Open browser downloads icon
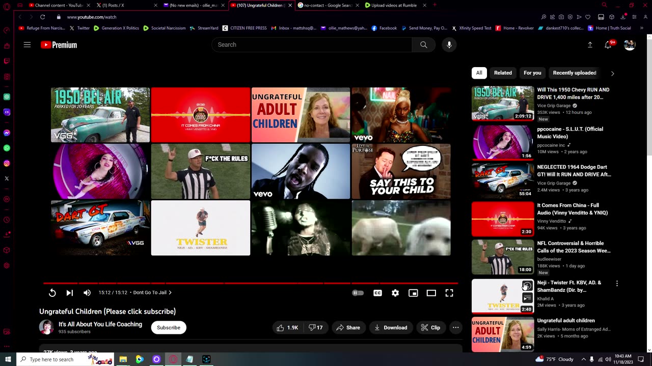The width and height of the screenshot is (652, 366). tap(623, 17)
